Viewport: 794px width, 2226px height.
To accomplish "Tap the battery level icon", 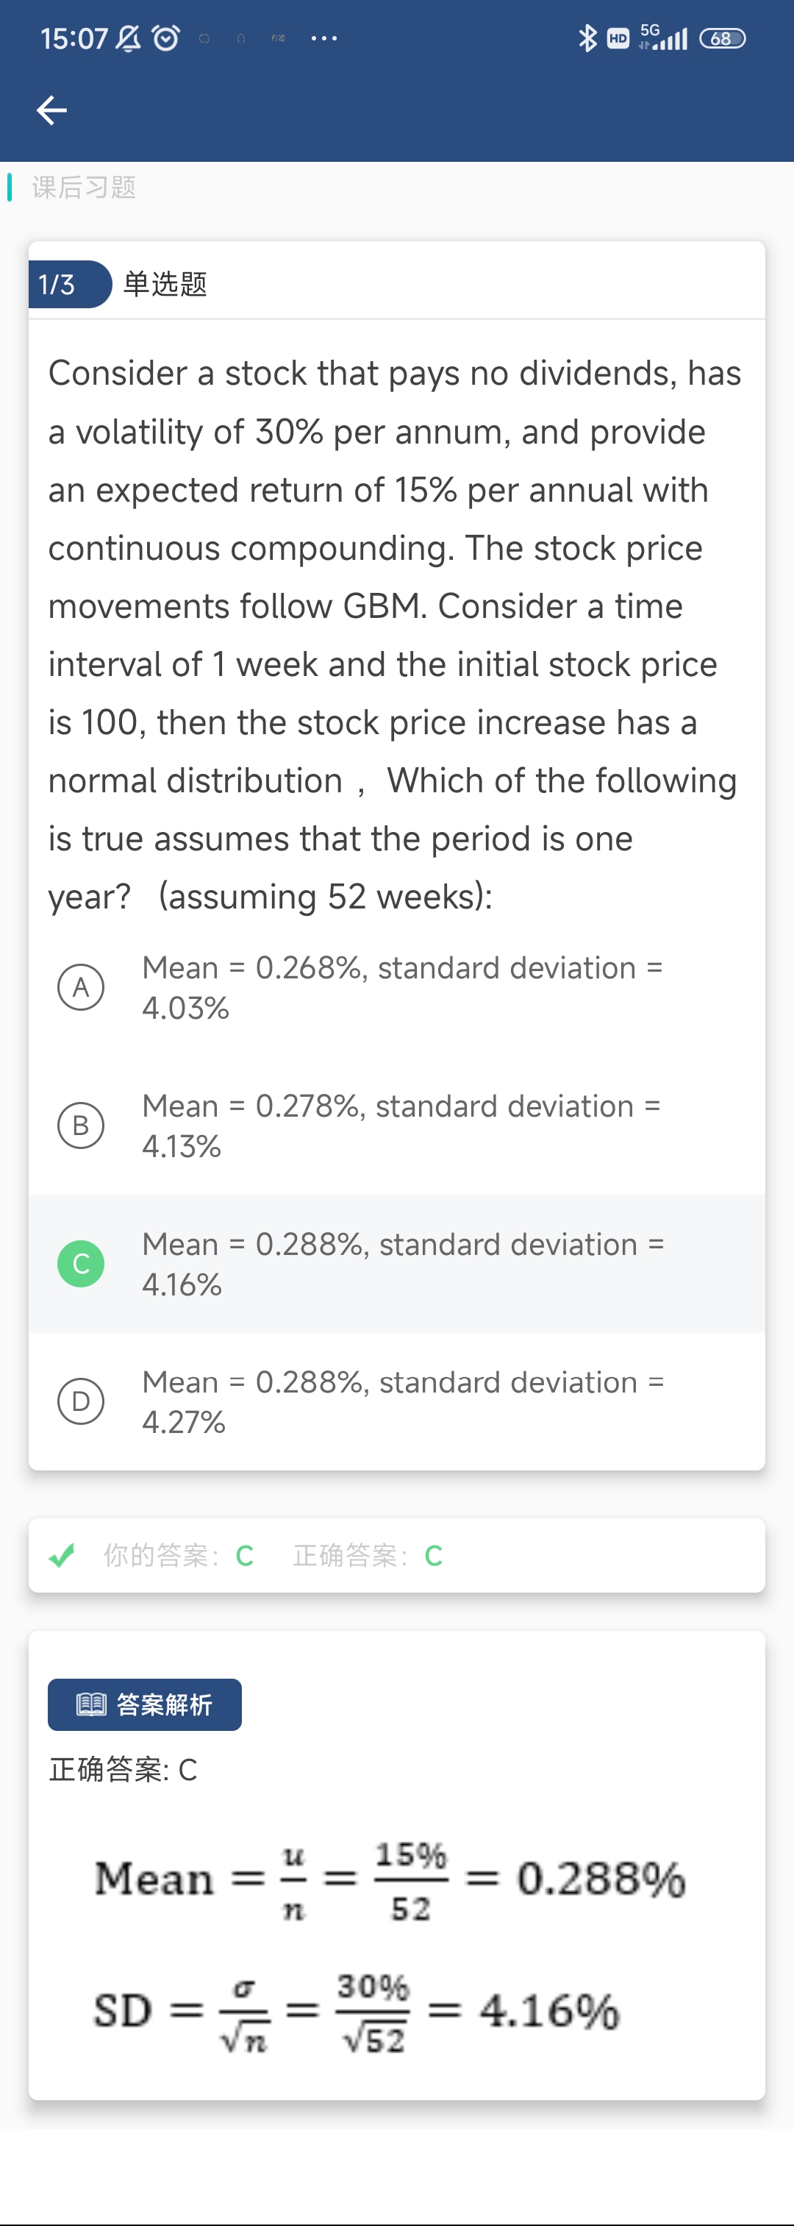I will click(x=721, y=38).
